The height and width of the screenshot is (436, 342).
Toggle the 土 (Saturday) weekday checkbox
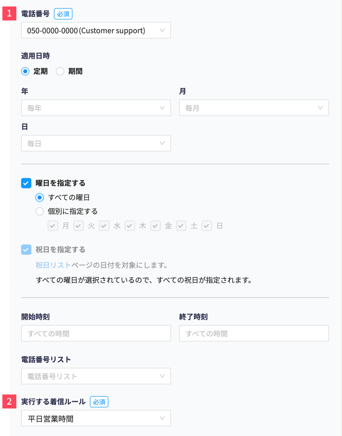click(181, 226)
